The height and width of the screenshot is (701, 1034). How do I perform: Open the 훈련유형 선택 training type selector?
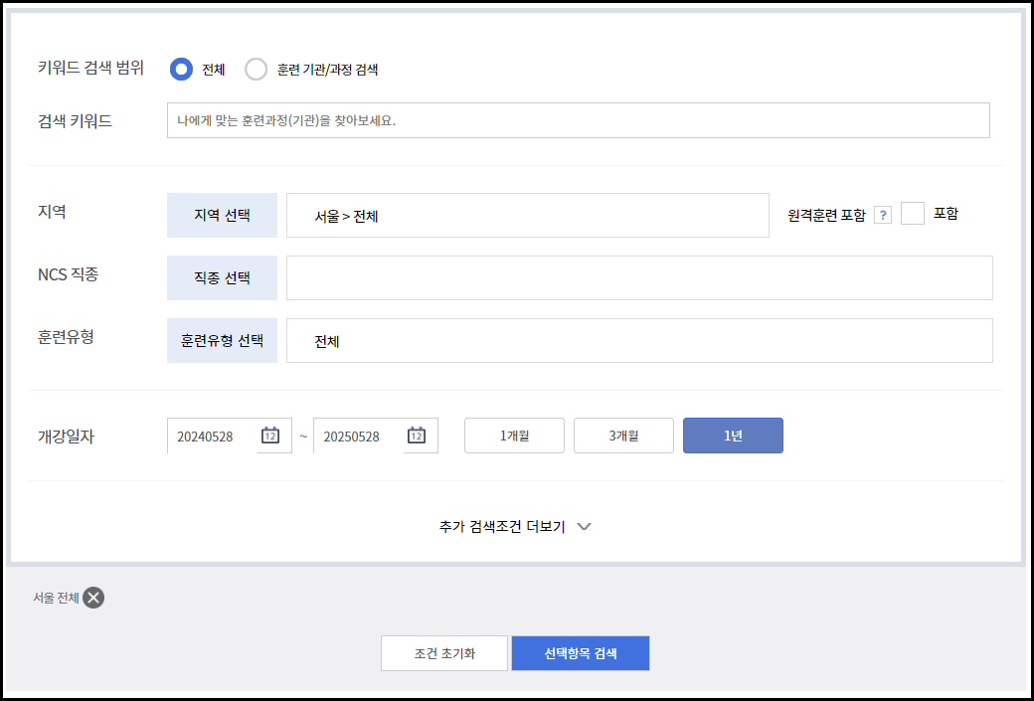click(222, 339)
